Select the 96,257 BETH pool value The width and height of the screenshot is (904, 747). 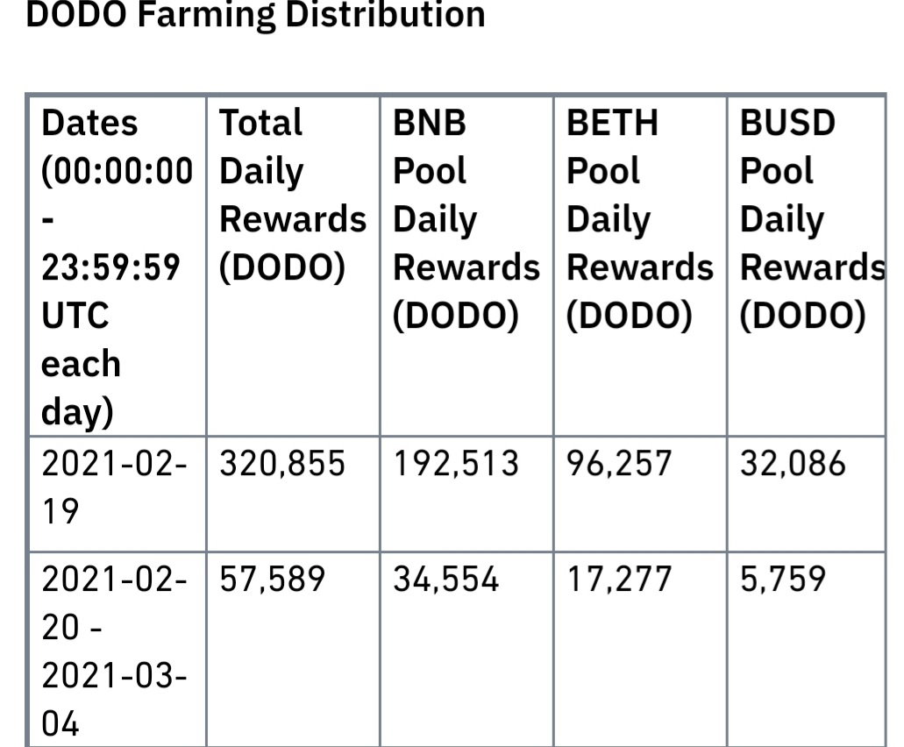click(619, 464)
